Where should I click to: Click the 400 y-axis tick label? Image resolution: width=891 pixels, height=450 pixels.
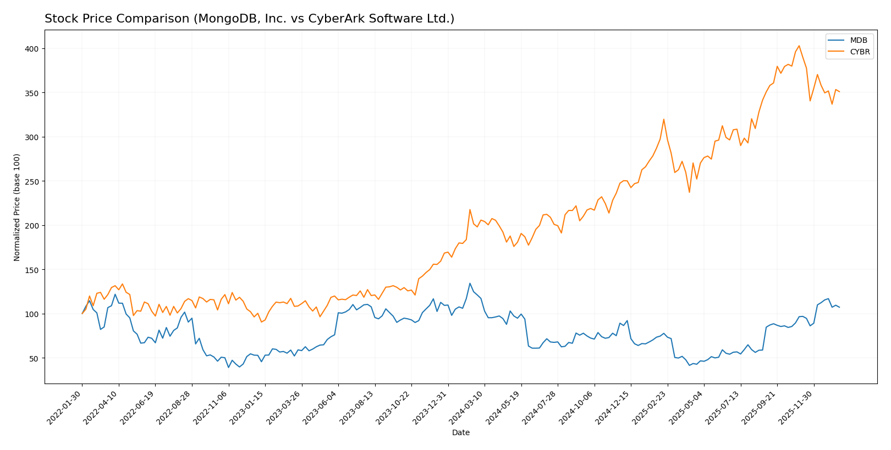pos(32,49)
